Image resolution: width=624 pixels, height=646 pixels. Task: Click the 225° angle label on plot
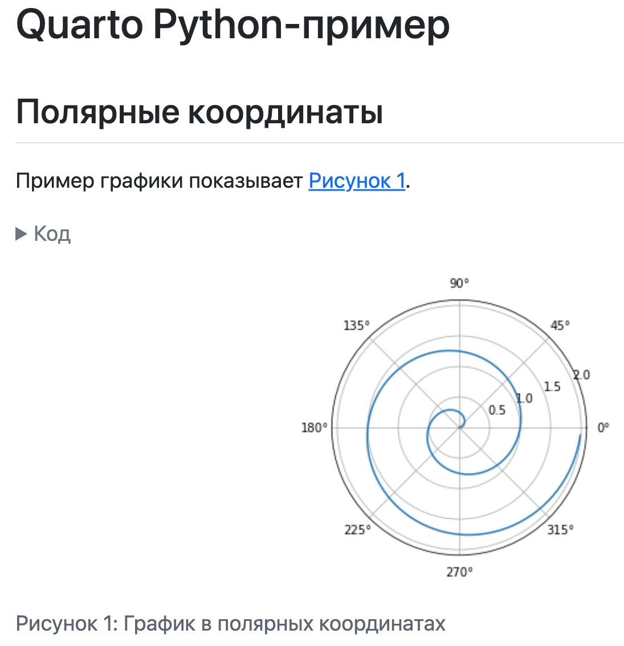(x=357, y=530)
